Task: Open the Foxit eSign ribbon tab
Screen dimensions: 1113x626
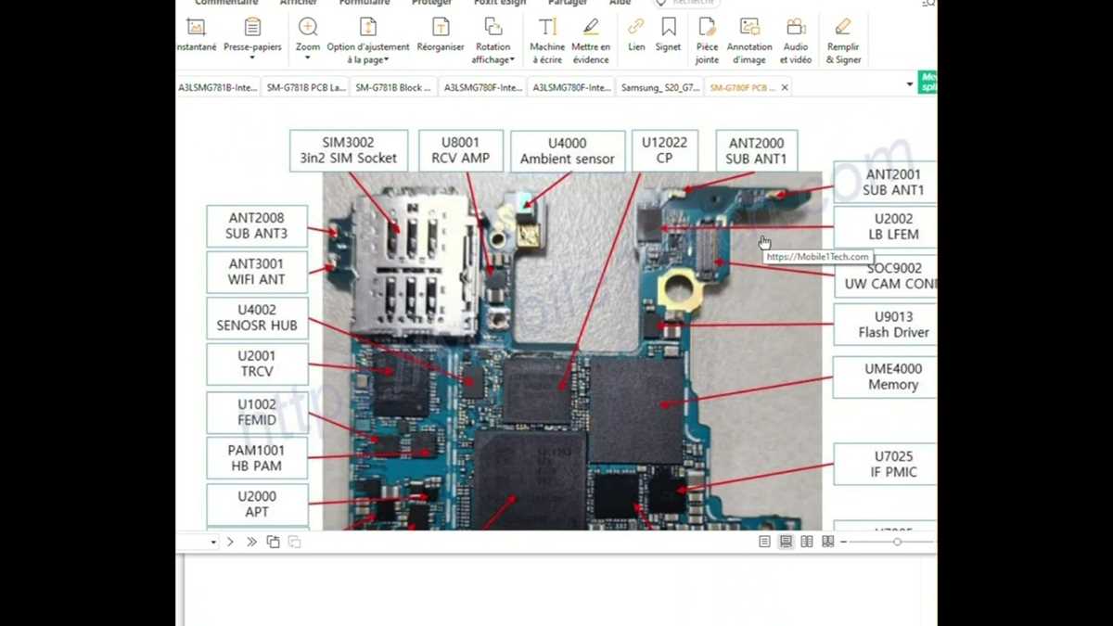Action: click(500, 3)
